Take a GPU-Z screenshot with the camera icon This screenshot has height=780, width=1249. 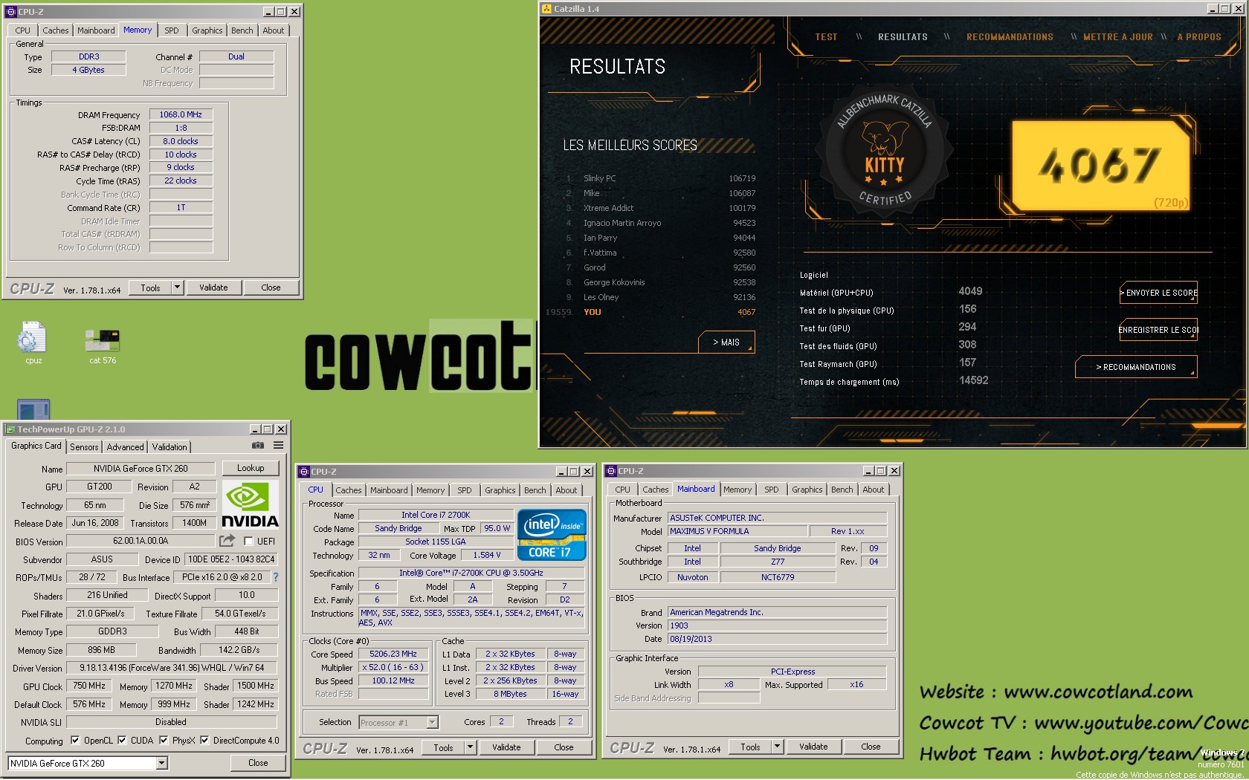[x=258, y=446]
